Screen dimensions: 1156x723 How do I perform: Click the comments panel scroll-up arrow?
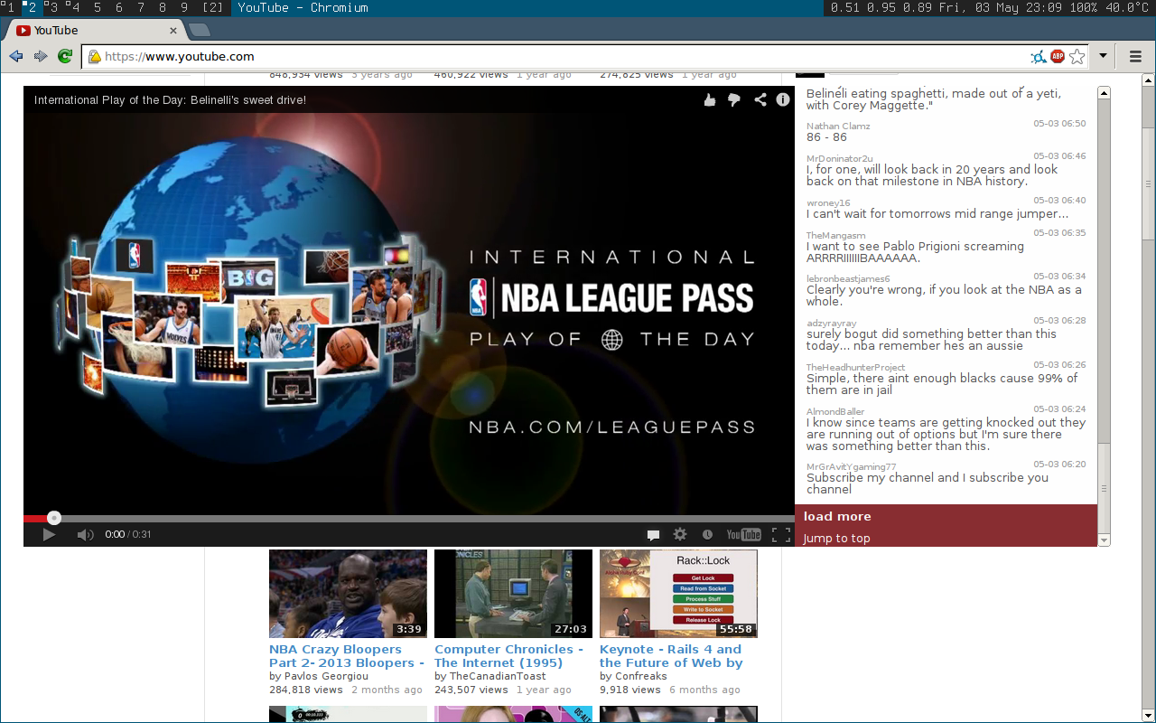(x=1104, y=92)
